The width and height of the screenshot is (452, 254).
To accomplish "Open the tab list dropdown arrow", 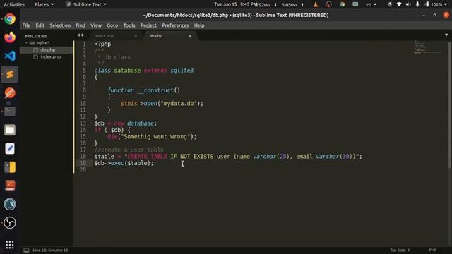I will click(x=446, y=35).
